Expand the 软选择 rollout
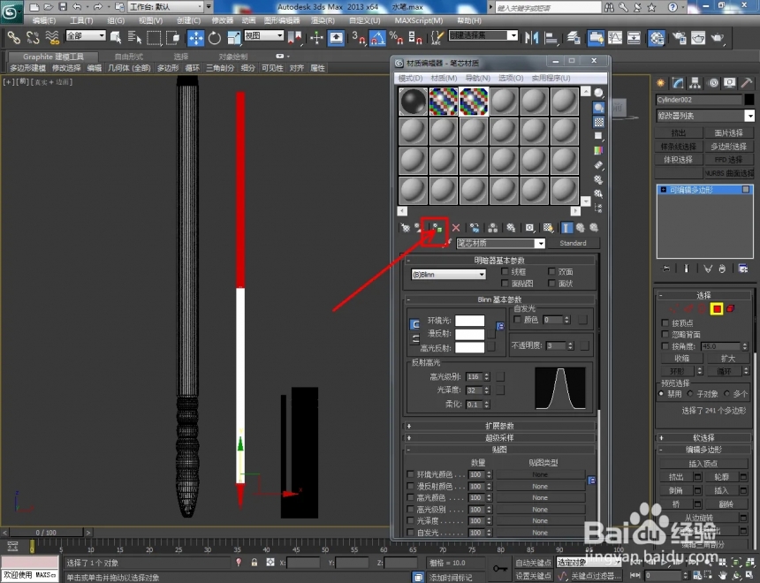The height and width of the screenshot is (583, 760). (703, 437)
